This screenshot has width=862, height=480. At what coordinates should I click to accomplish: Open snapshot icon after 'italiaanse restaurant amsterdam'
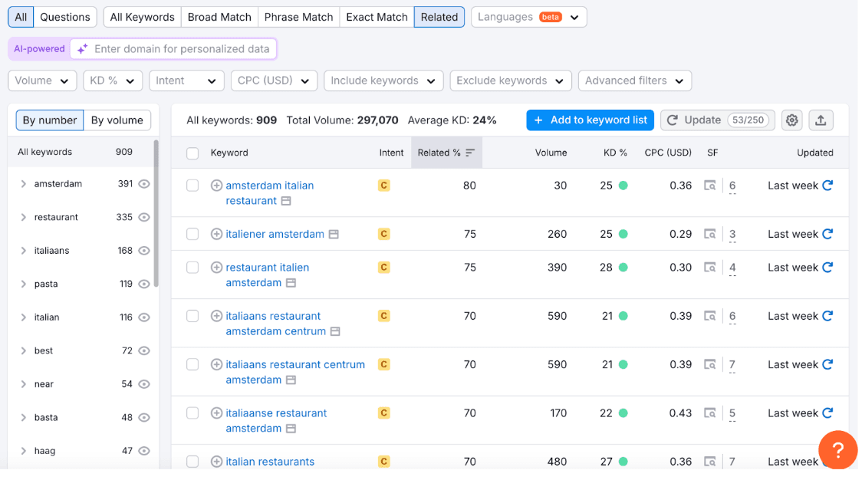[x=291, y=429]
